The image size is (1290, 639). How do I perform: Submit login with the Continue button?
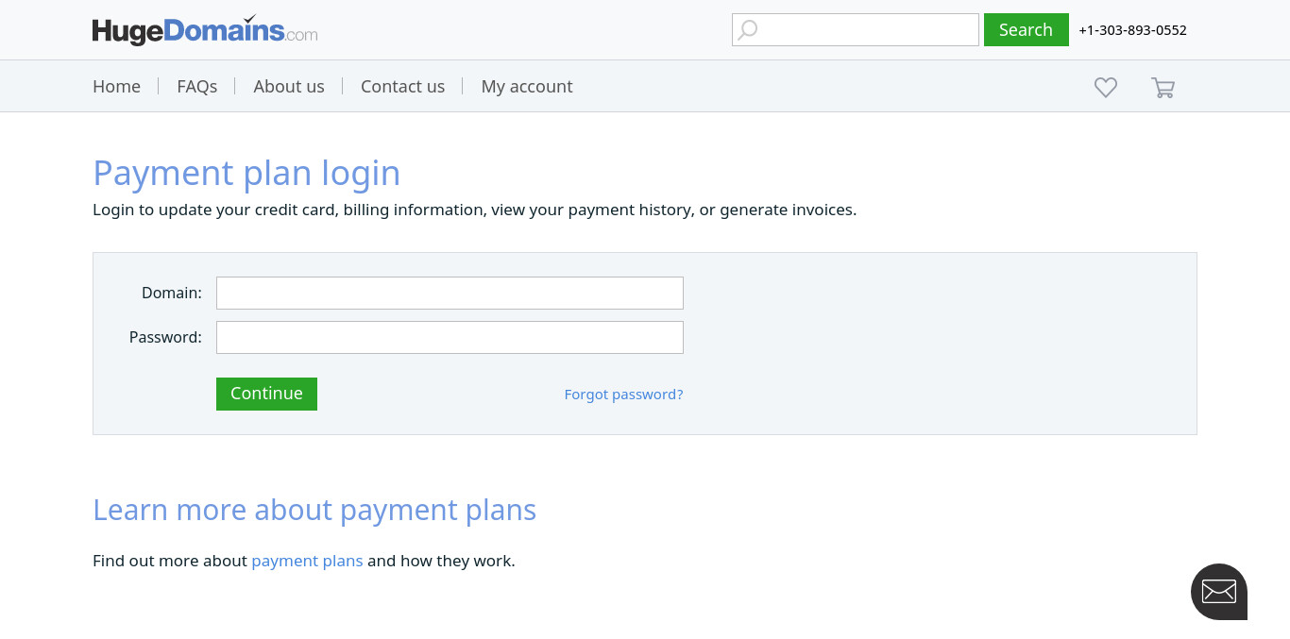pos(266,394)
